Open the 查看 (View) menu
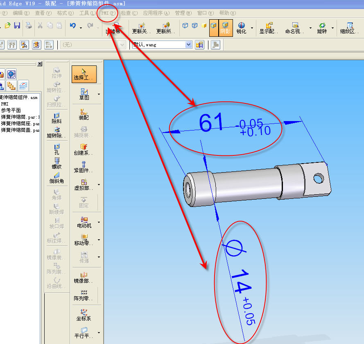The height and width of the screenshot is (344, 364). (x=43, y=13)
